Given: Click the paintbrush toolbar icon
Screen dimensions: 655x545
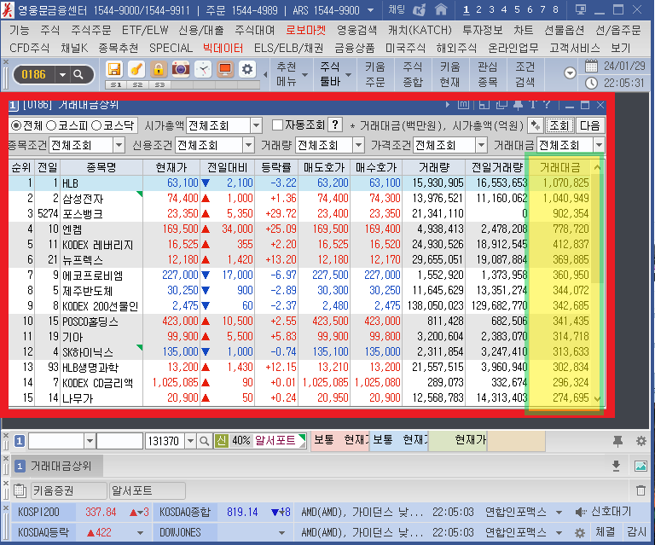Looking at the screenshot, I should (x=136, y=69).
